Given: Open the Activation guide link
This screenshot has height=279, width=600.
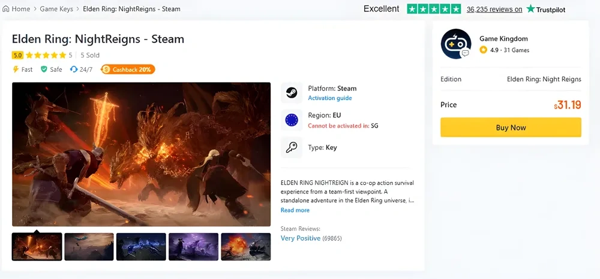Looking at the screenshot, I should pos(329,98).
